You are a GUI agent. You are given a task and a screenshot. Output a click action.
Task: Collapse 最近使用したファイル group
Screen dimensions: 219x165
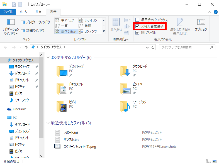(48, 123)
